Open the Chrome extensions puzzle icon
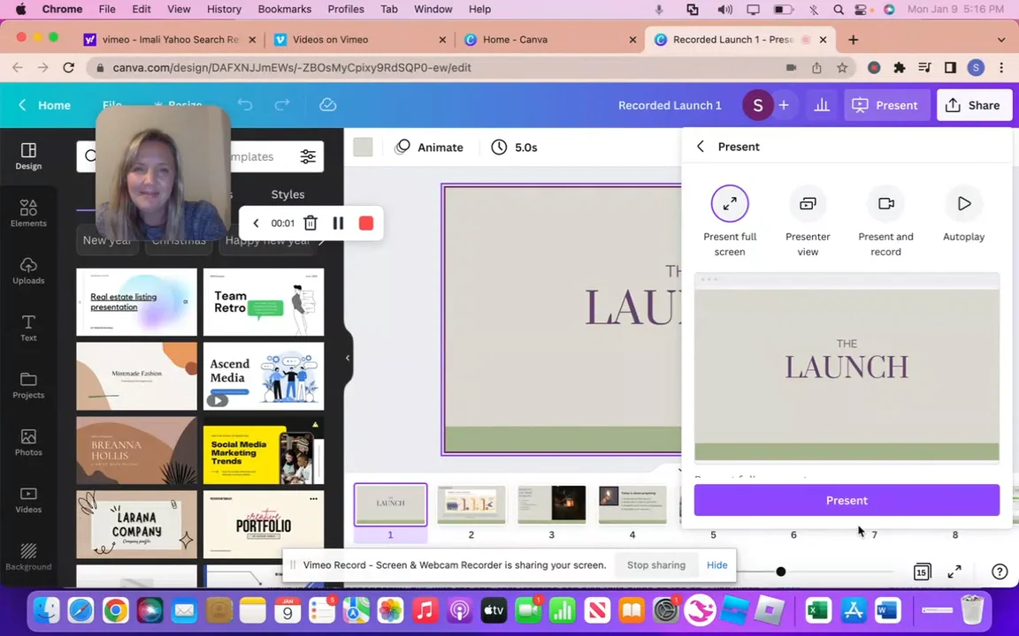The height and width of the screenshot is (636, 1019). [900, 67]
